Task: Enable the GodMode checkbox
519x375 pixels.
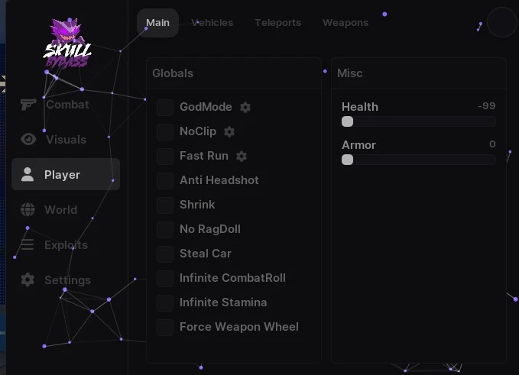Action: (165, 108)
